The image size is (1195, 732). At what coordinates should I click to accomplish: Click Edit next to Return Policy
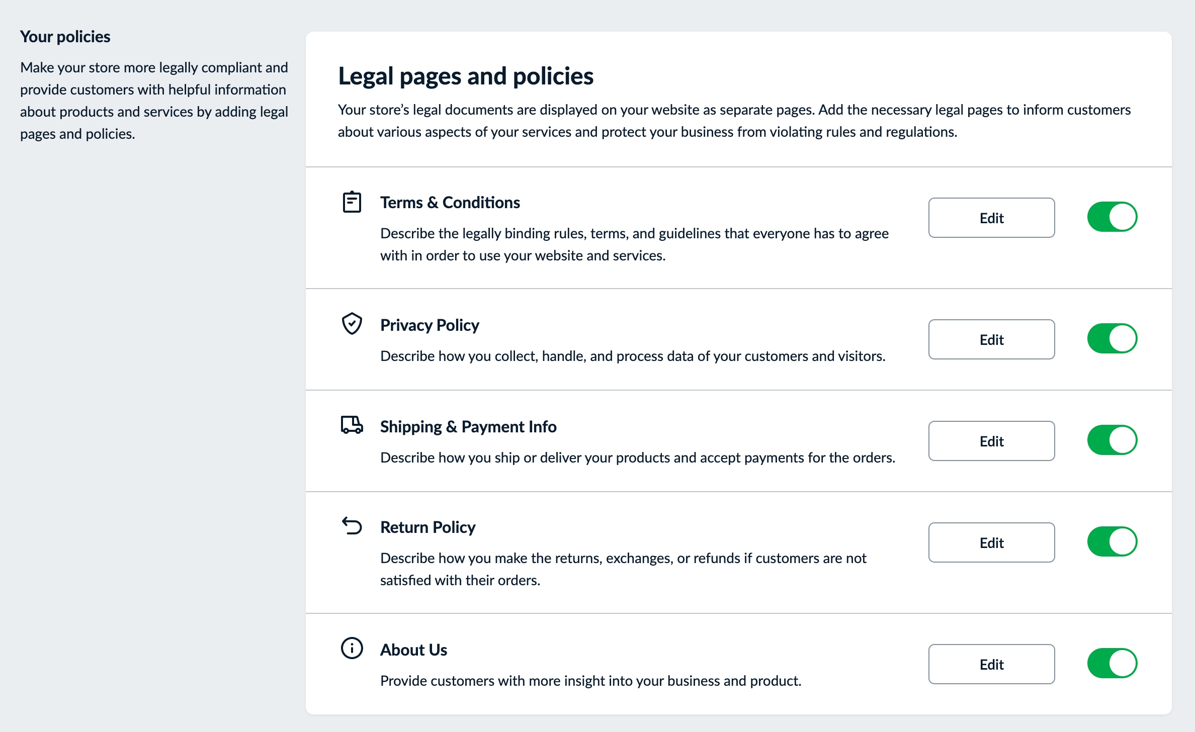[x=991, y=542]
